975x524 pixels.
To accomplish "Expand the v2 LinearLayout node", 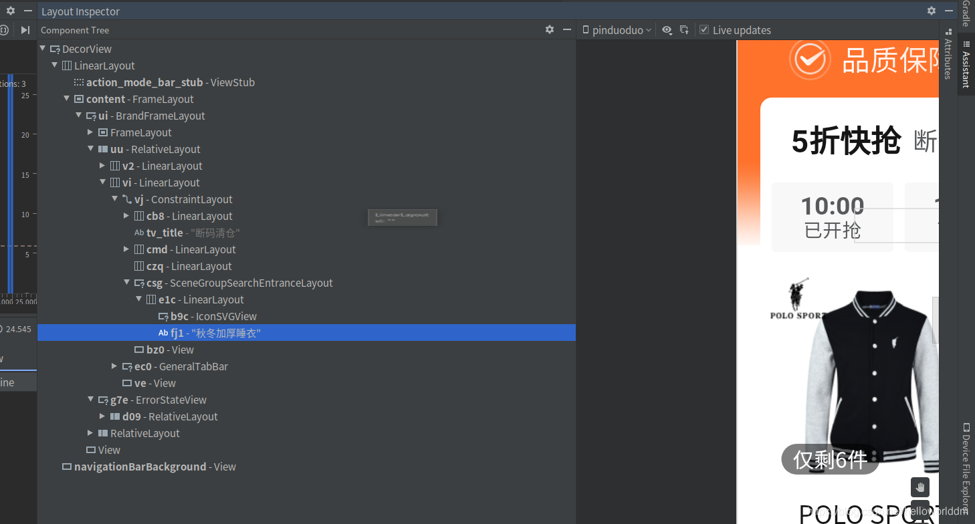I will 103,165.
